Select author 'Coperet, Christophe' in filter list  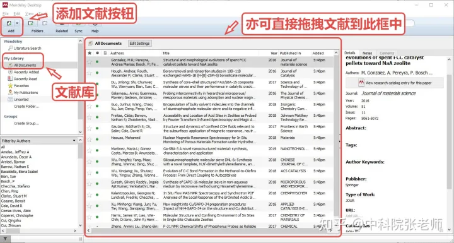[17, 215]
